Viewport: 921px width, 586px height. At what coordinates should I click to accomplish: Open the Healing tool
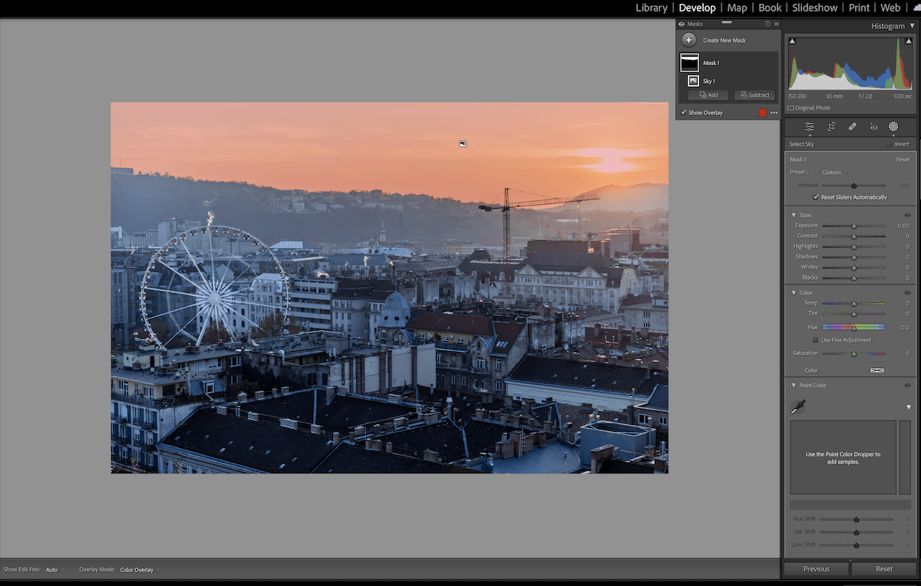click(852, 127)
